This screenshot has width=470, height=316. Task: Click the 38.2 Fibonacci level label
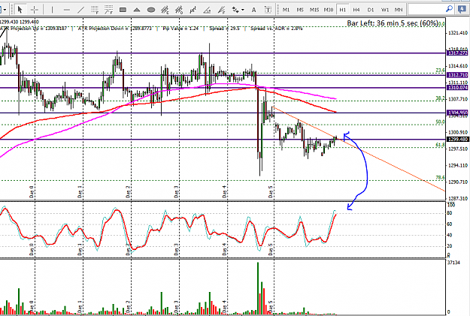pos(441,98)
